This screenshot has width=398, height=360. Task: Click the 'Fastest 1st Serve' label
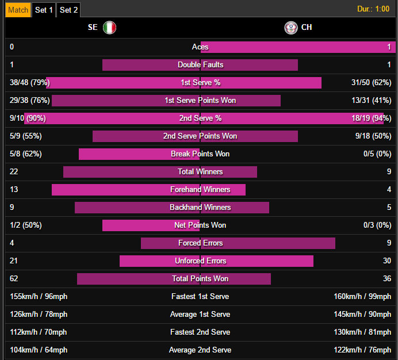[x=200, y=296]
